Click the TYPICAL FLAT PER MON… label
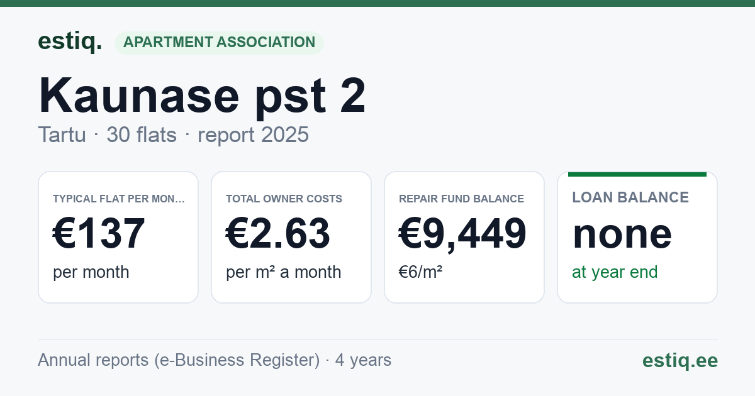 (x=119, y=199)
